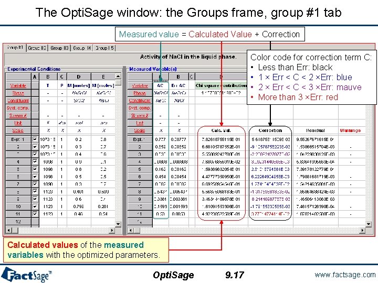Viewport: 378px width, 283px height.
Task: Select Expt. 1 row header in Experimental Conditions
Action: coord(18,139)
